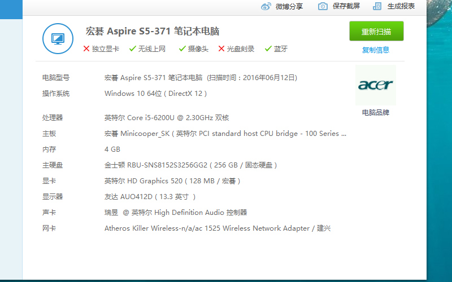Click the 宏碁 Minicooper_SK motherboard value
The width and height of the screenshot is (452, 282).
click(225, 134)
